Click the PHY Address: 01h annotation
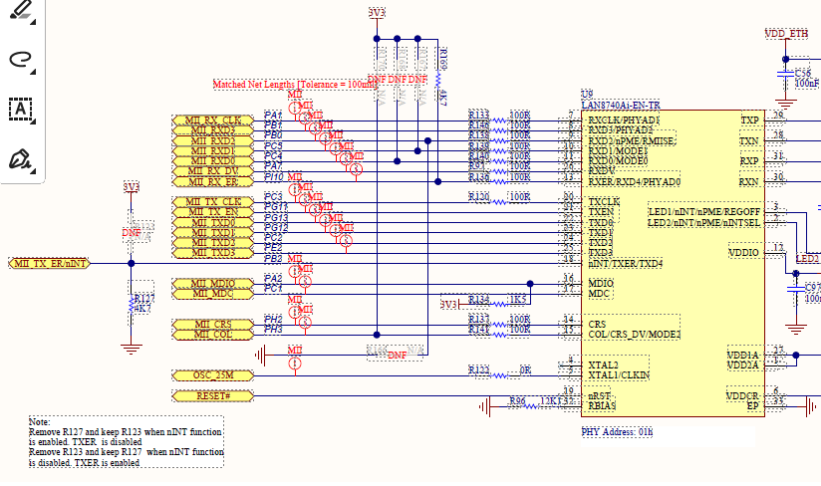The width and height of the screenshot is (821, 486). (617, 432)
